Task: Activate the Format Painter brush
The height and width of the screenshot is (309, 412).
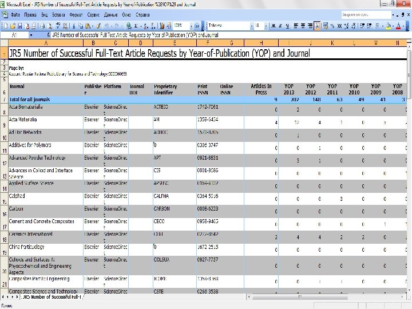Action: pyautogui.click(x=98, y=26)
